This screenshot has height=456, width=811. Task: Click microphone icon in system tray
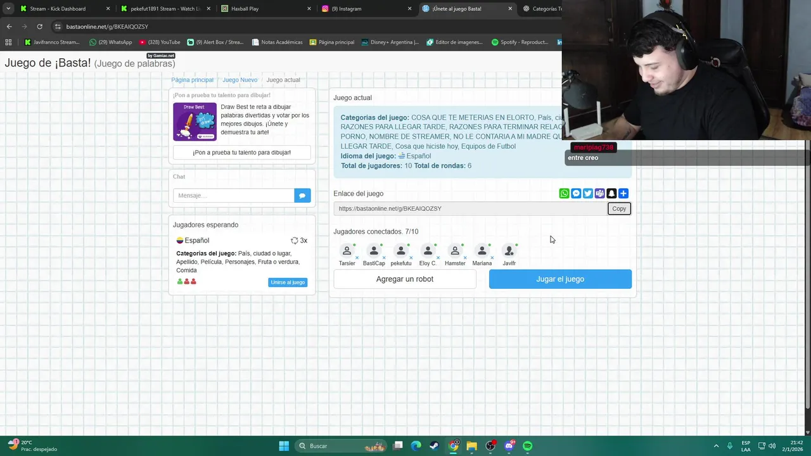730,446
